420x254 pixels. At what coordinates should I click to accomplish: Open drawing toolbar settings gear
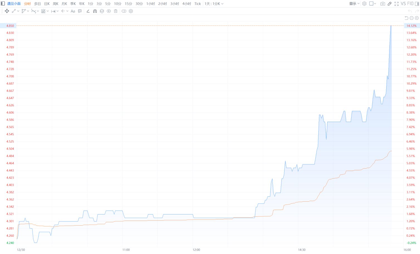[131, 11]
